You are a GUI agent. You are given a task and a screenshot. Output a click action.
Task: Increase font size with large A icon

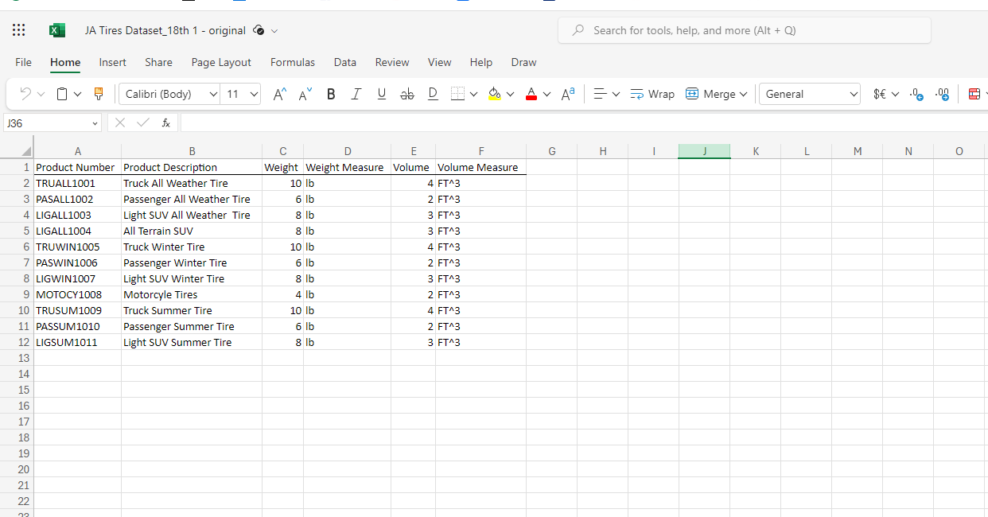pyautogui.click(x=279, y=94)
